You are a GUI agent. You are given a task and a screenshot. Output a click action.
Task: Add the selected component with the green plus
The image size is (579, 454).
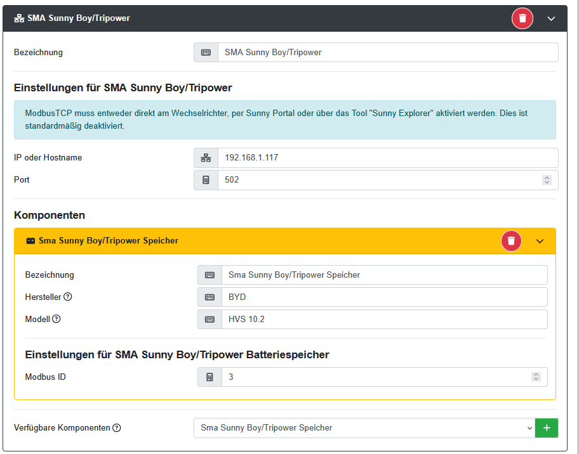547,428
